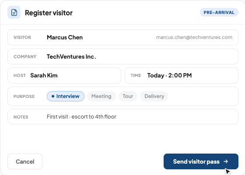Viewport: 245px width, 175px height.
Task: Choose Meeting as visit purpose
Action: (x=101, y=96)
